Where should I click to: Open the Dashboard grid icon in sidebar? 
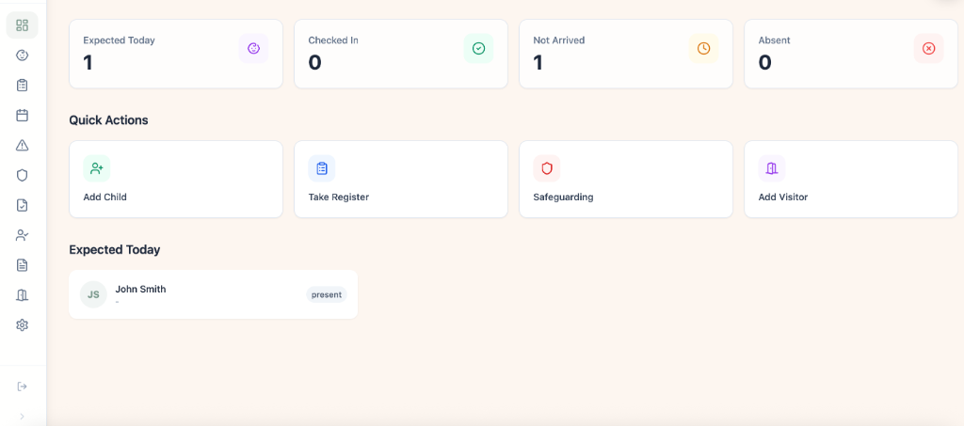[23, 25]
